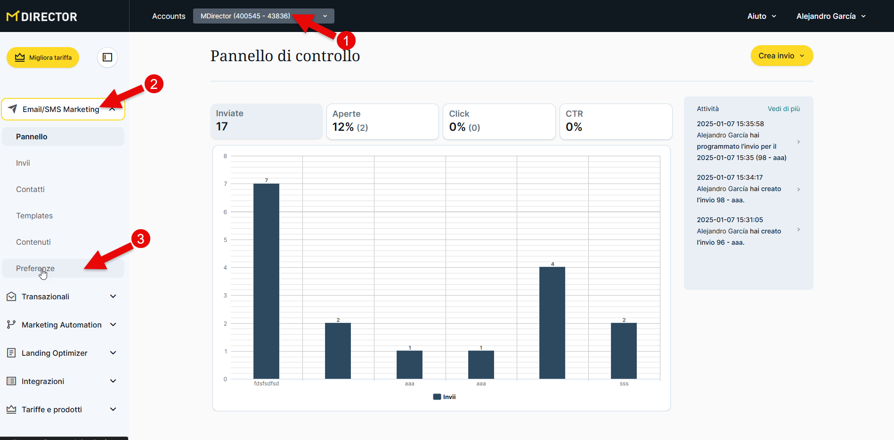
Task: Click the Email/SMS Marketing paper plane icon
Action: tap(13, 109)
